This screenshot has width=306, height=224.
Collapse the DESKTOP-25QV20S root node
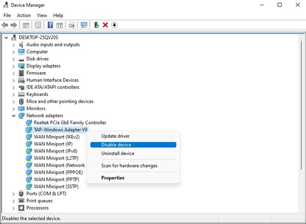point(6,37)
